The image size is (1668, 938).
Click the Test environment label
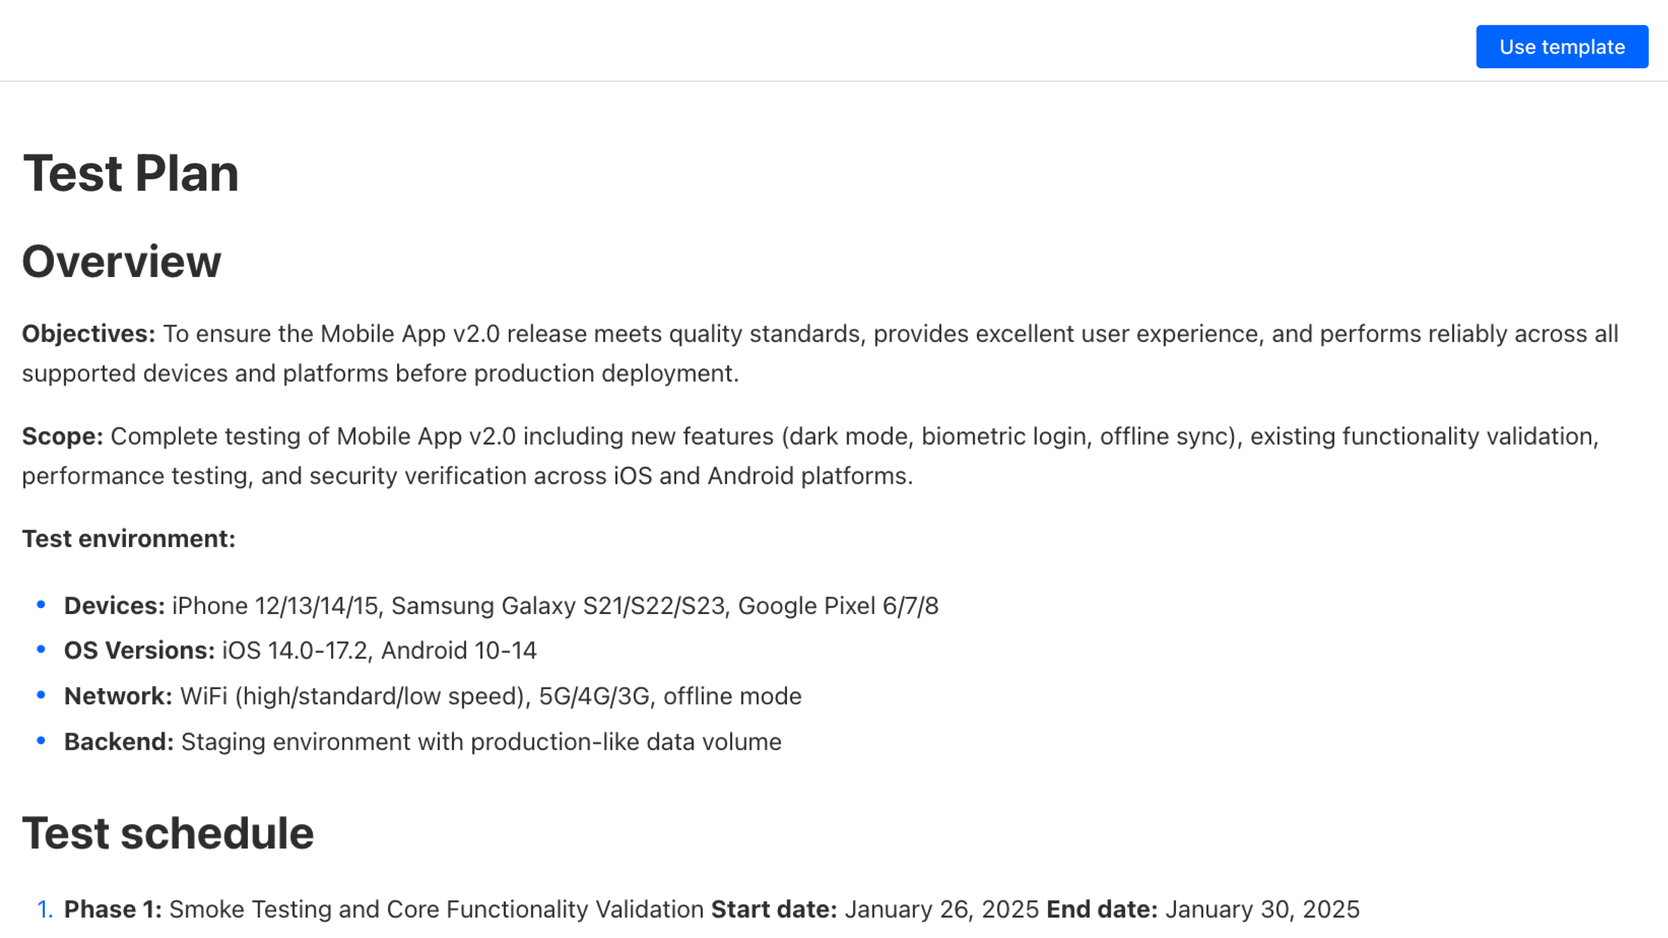click(129, 538)
